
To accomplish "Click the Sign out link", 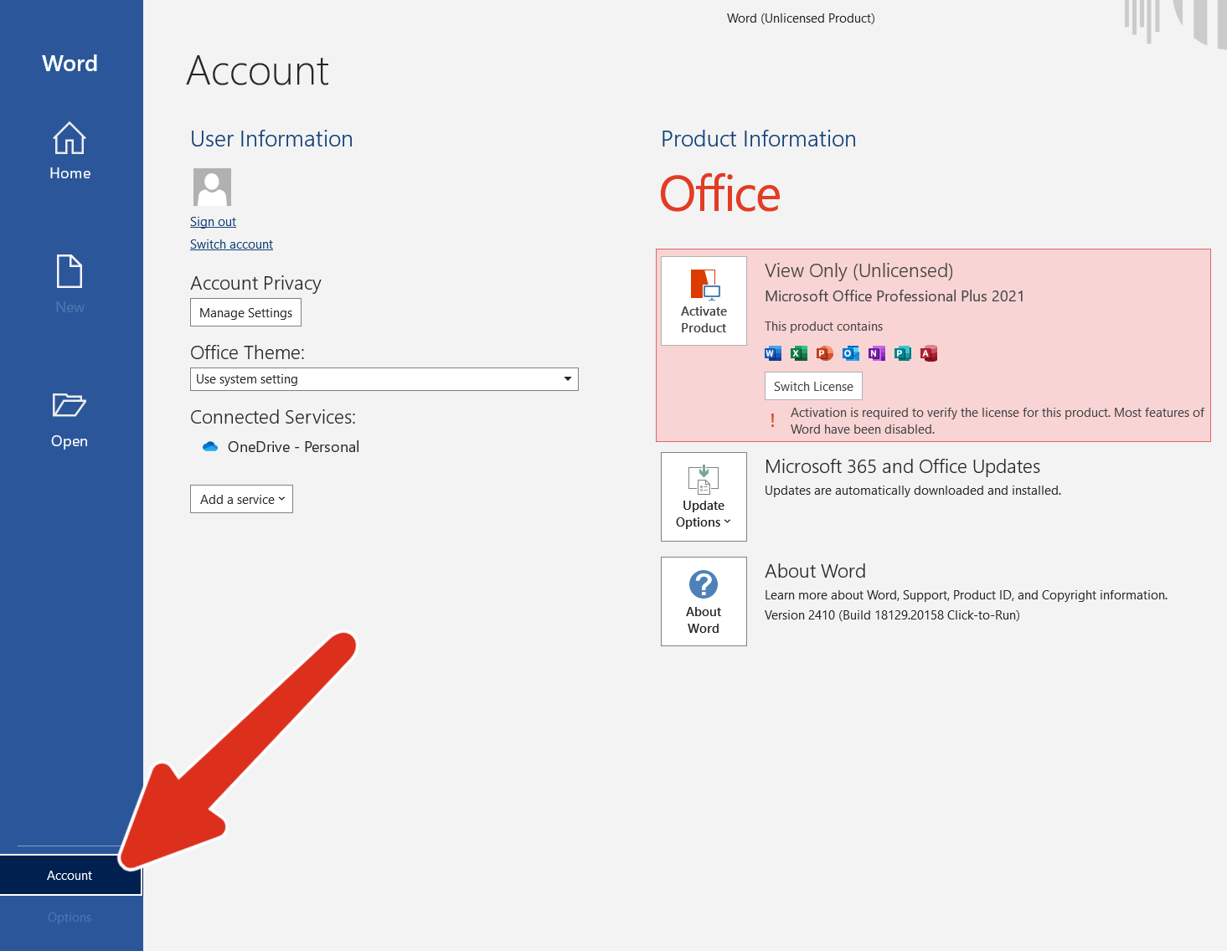I will pos(213,222).
